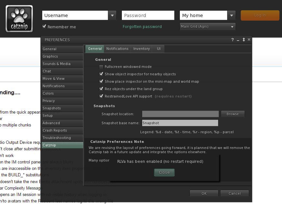Close the Preferences window with X
Viewport: 282px width, 204px height.
tap(249, 40)
